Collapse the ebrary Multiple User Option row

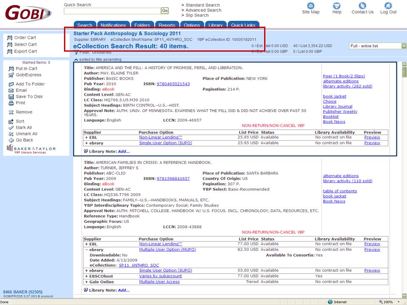coord(86,250)
